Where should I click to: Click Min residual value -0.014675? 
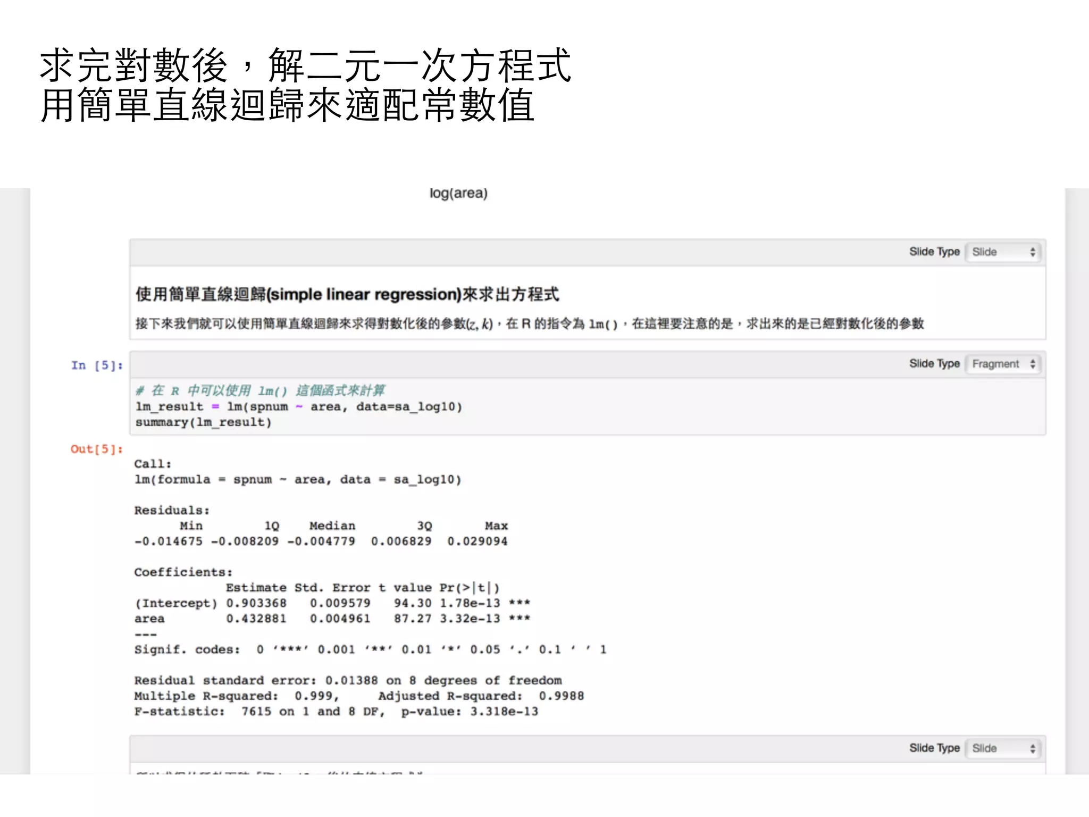click(169, 541)
